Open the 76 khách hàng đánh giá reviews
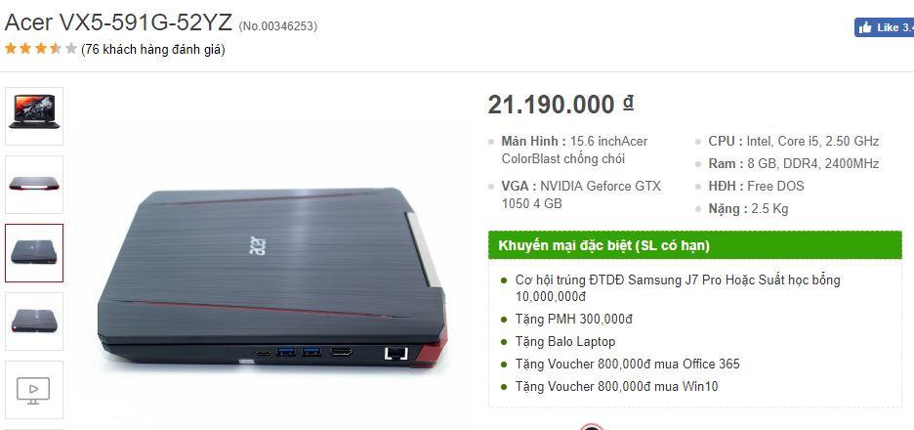Viewport: 914px width, 430px height. (x=153, y=50)
